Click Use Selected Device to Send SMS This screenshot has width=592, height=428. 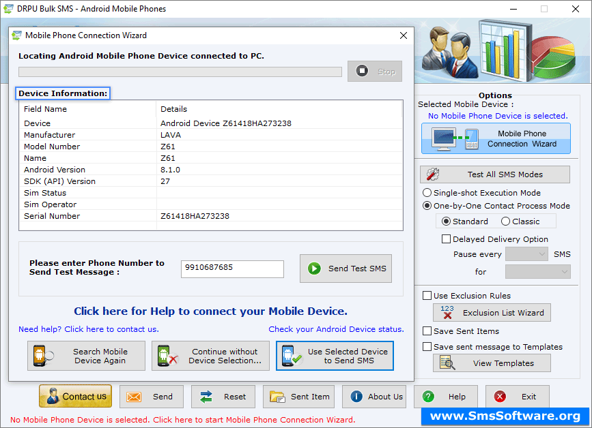point(335,356)
